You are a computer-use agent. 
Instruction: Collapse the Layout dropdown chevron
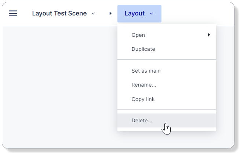pos(151,14)
